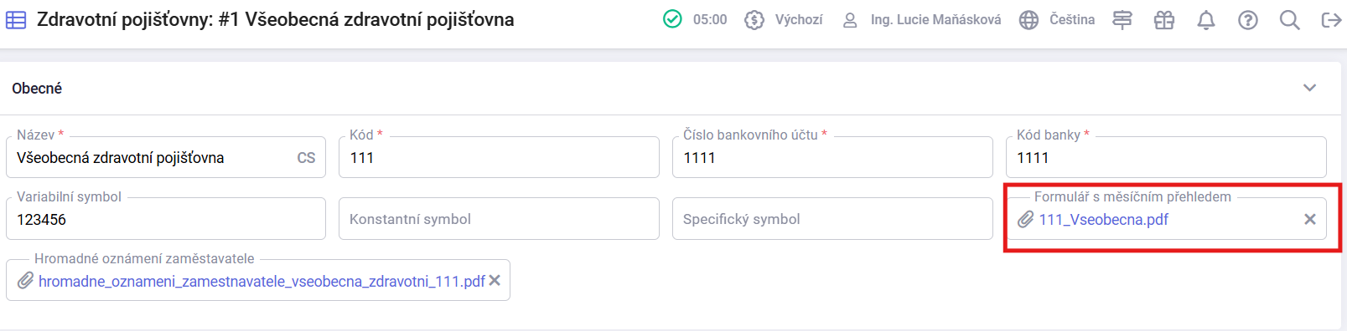Viewport: 1347px width, 331px height.
Task: Open the help question mark icon
Action: click(x=1248, y=20)
